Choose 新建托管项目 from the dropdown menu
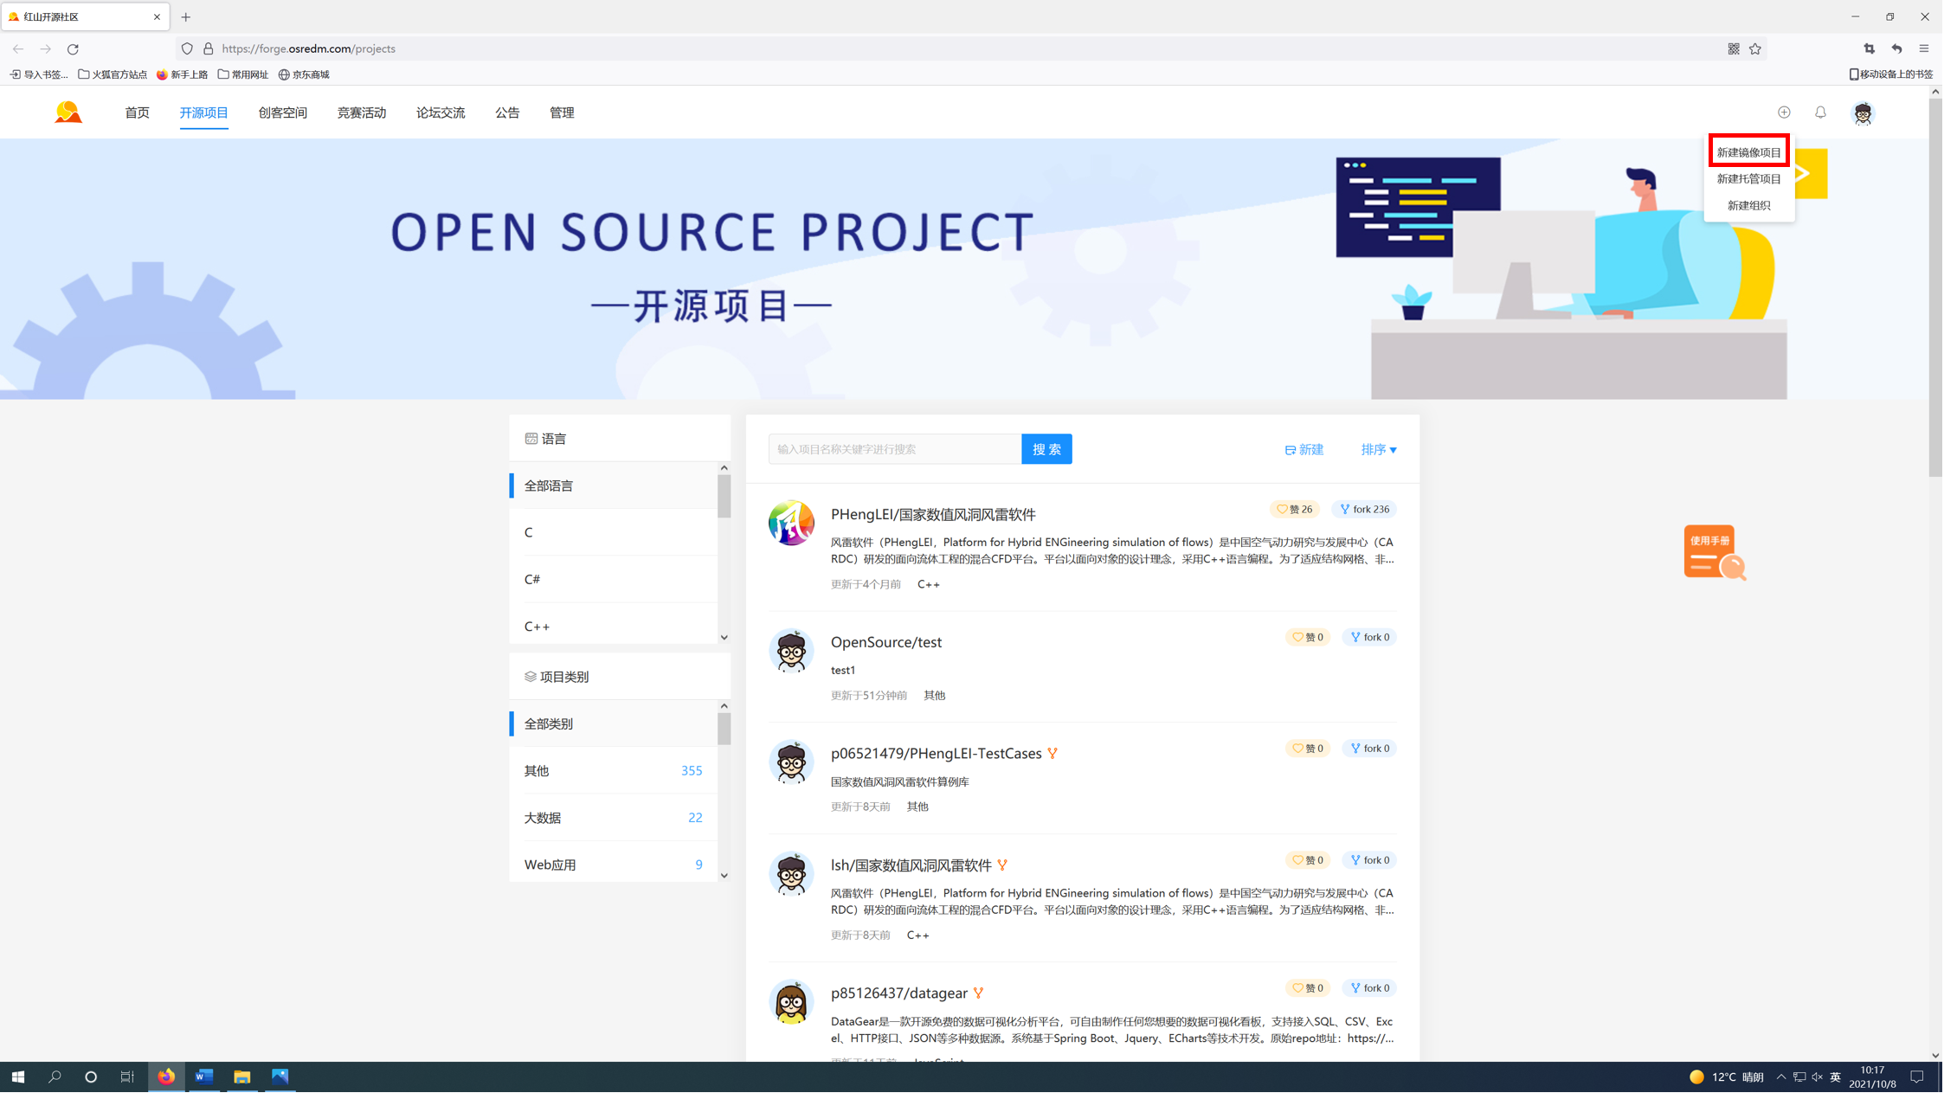Image resolution: width=1944 pixels, height=1093 pixels. pos(1749,179)
